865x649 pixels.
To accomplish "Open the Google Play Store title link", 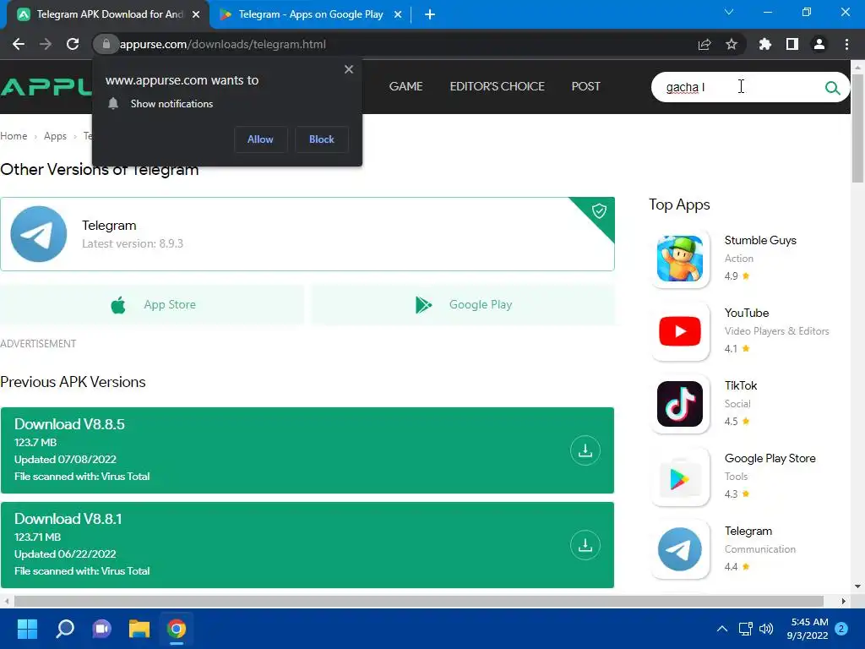I will tap(770, 459).
